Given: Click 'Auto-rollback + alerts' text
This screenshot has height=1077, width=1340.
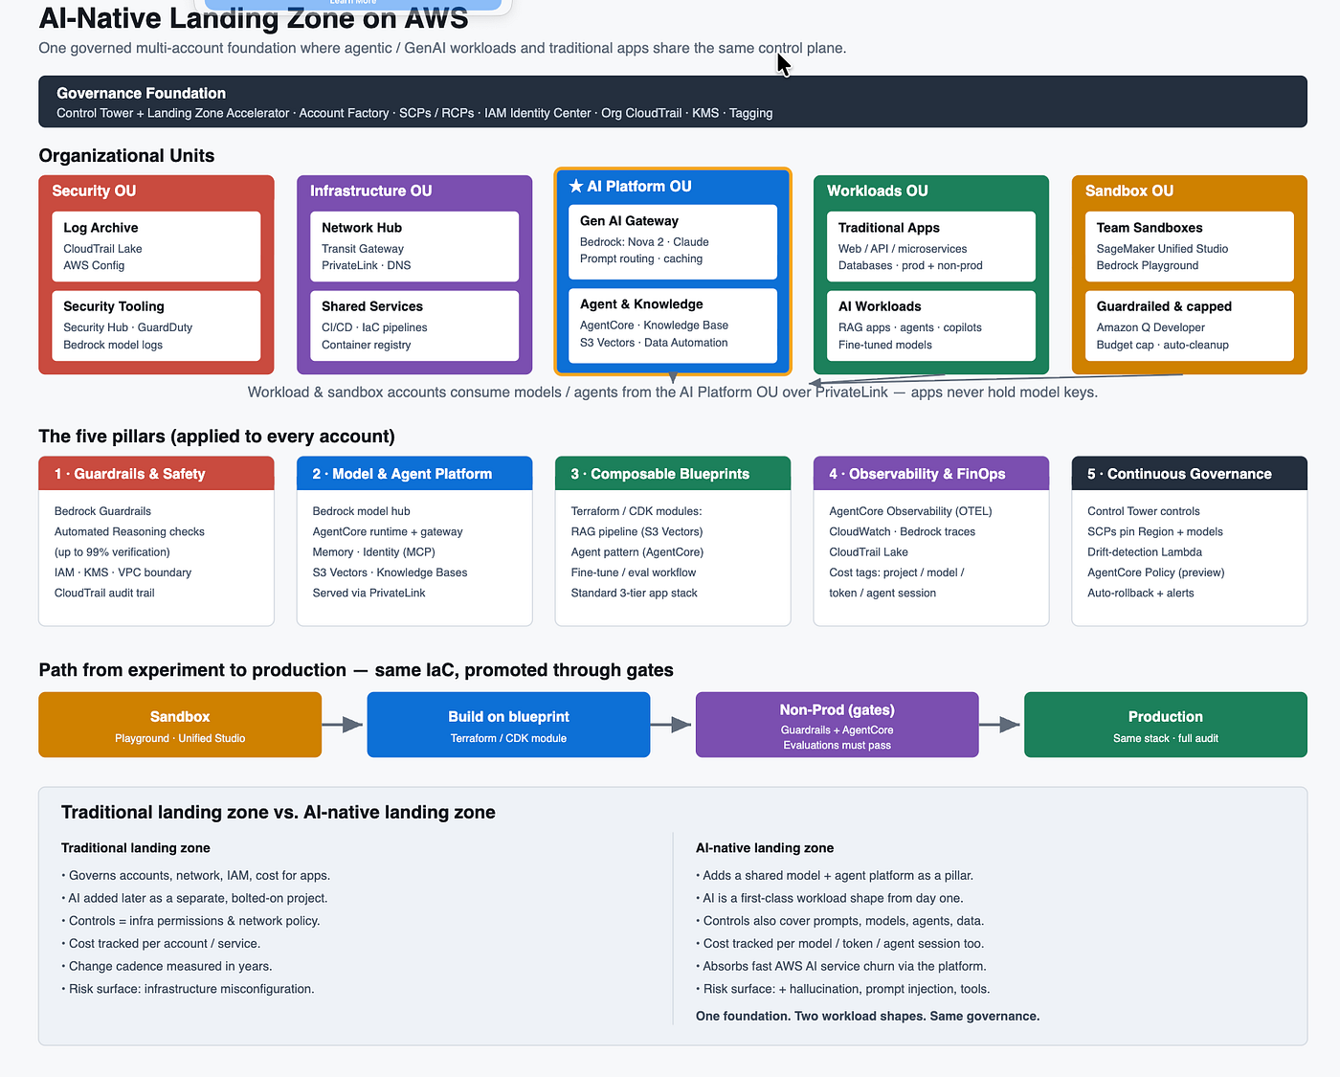Looking at the screenshot, I should tap(1141, 593).
